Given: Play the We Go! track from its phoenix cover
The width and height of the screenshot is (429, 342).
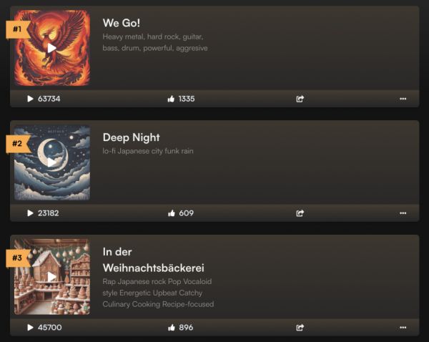Looking at the screenshot, I should [x=52, y=48].
